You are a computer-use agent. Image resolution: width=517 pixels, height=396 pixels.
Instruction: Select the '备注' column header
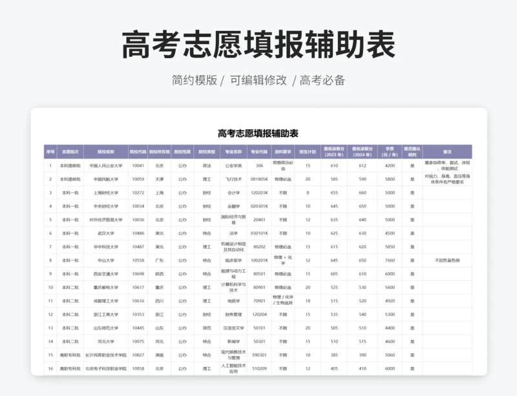447,152
